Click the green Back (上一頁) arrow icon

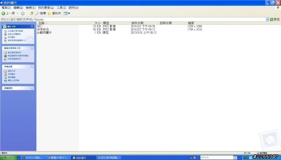point(3,14)
